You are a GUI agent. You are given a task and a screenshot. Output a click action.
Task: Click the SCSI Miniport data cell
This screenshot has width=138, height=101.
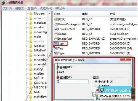(119, 34)
